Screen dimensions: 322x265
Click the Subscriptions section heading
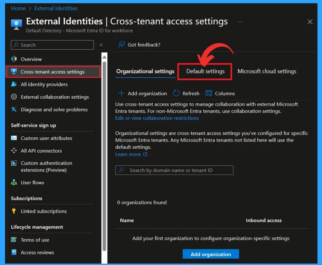tap(26, 198)
